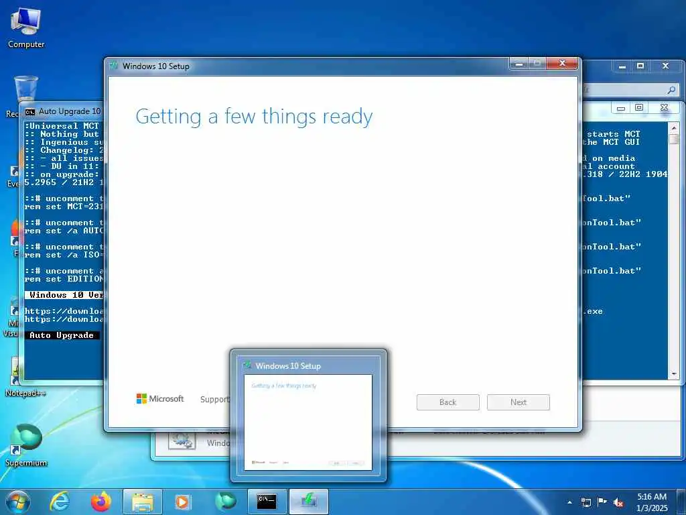The height and width of the screenshot is (515, 686).
Task: Minimize the blue console window behind Setup
Action: click(621, 108)
